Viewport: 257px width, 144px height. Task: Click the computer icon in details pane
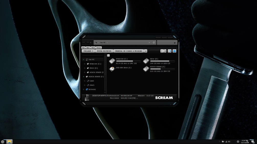pyautogui.click(x=87, y=98)
